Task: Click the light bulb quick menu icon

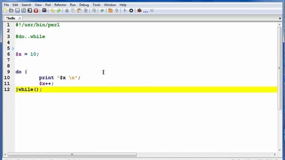Action: (117, 11)
